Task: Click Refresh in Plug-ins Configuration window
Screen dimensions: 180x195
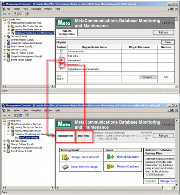Action: coord(163,32)
